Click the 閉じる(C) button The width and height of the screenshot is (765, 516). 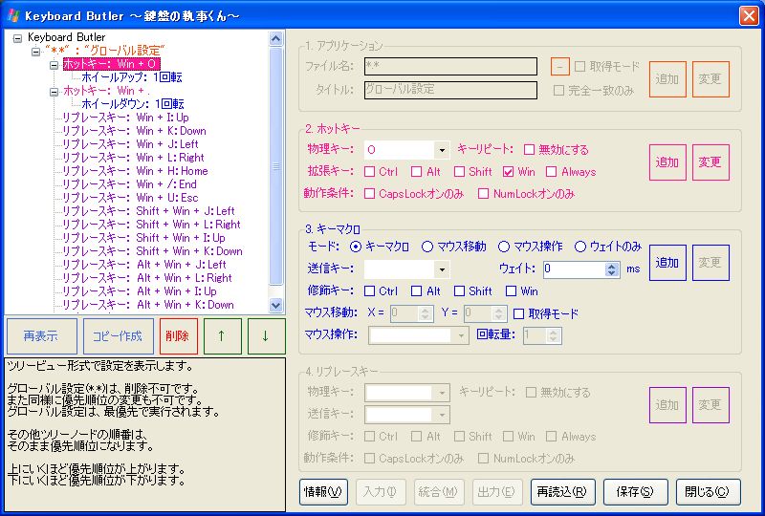[708, 491]
